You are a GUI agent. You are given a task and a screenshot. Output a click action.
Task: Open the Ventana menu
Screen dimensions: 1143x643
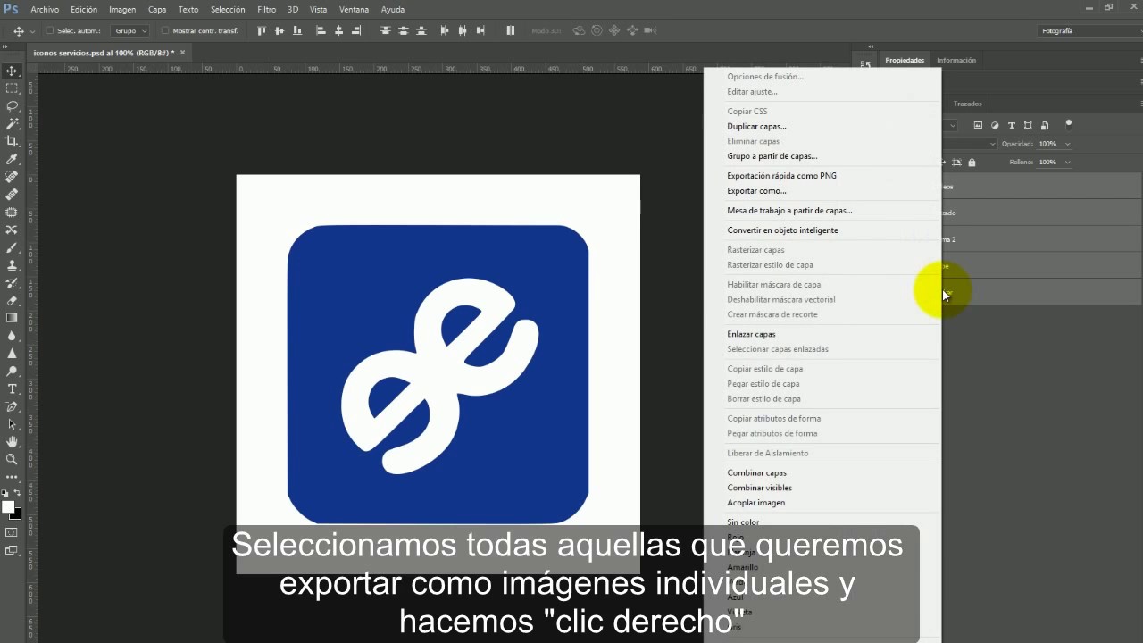(355, 9)
